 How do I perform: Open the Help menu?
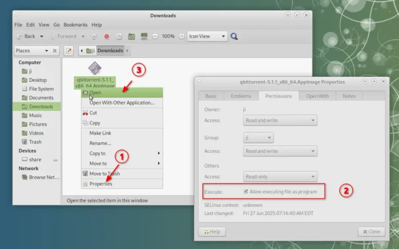[97, 24]
